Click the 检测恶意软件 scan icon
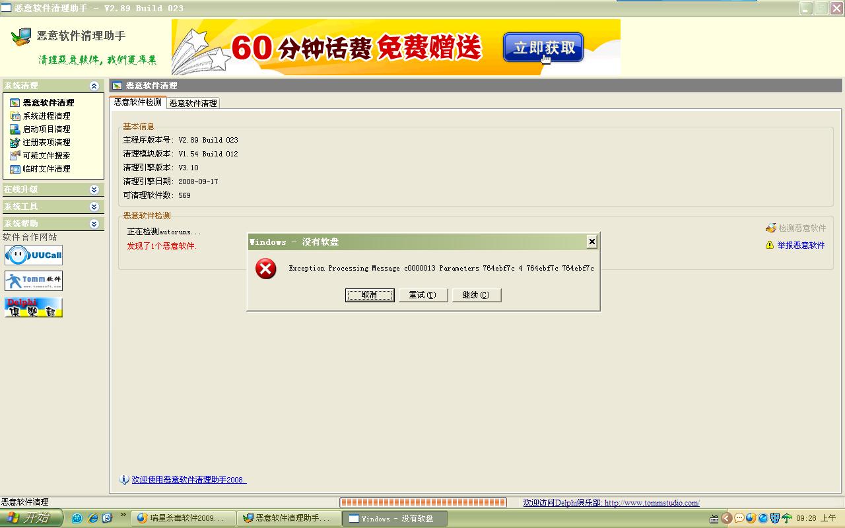 (x=770, y=228)
